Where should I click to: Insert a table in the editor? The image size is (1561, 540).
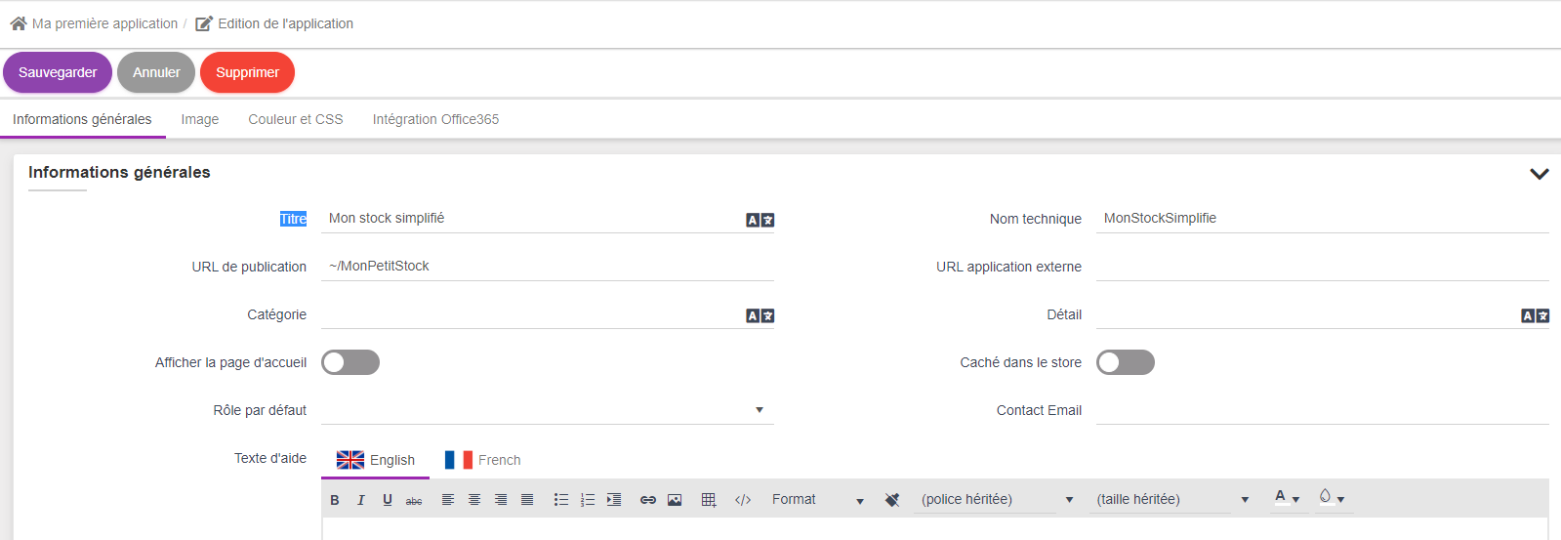tap(709, 500)
